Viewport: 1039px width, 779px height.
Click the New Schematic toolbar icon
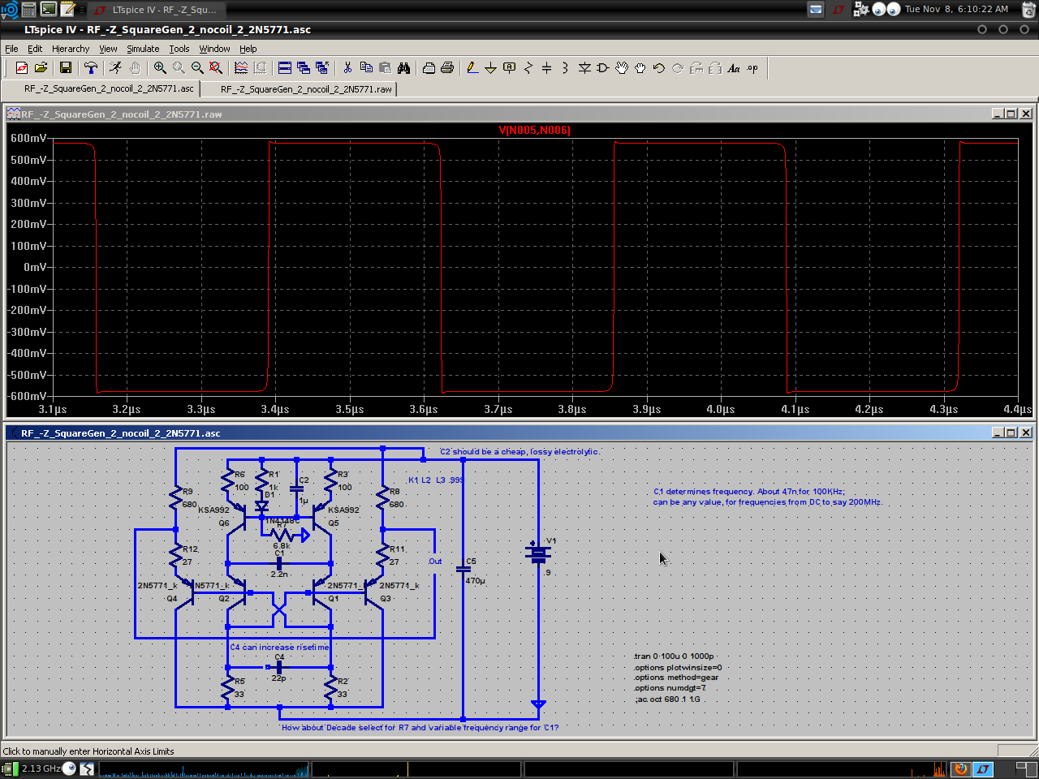(x=22, y=68)
